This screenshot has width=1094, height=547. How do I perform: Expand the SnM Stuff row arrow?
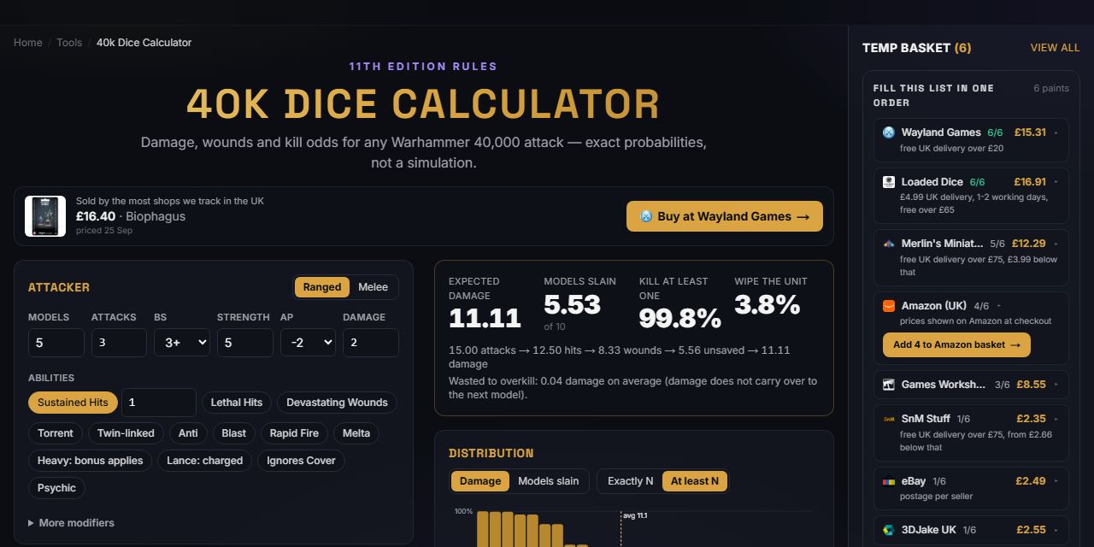(x=1056, y=419)
